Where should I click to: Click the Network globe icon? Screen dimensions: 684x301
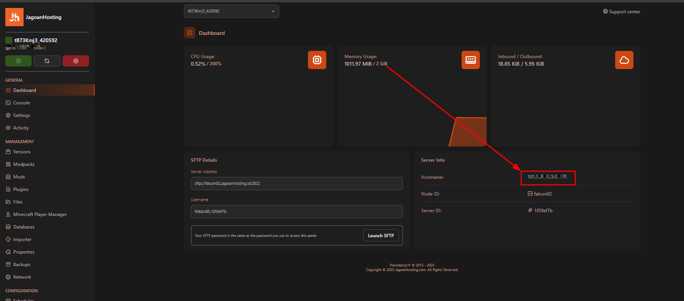pyautogui.click(x=8, y=277)
